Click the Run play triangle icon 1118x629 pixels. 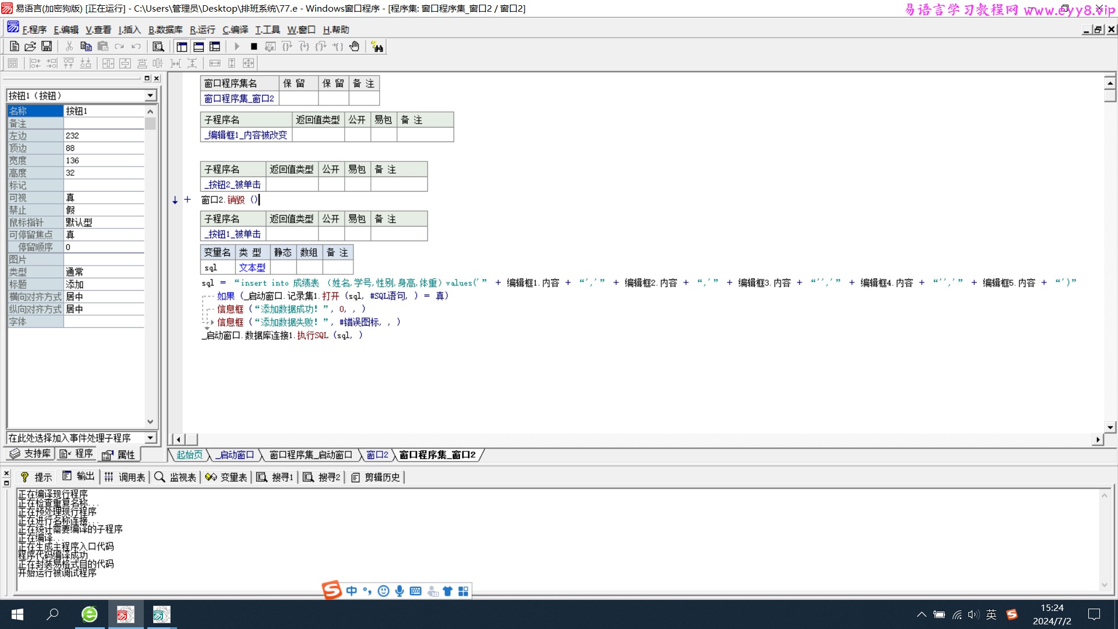pos(237,47)
